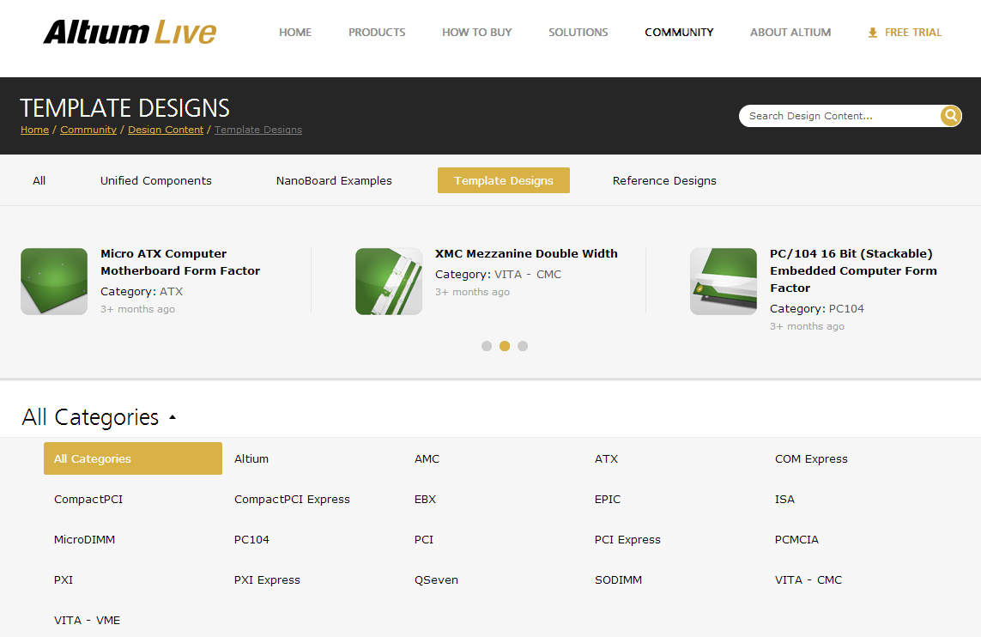Switch to the Reference Designs tab
This screenshot has width=981, height=637.
pyautogui.click(x=663, y=180)
